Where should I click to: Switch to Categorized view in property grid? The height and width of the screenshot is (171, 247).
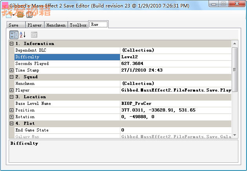click(14, 35)
